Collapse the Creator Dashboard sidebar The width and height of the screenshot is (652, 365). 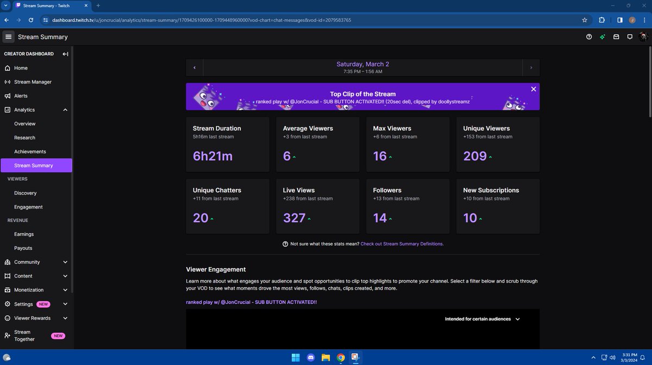[x=65, y=54]
